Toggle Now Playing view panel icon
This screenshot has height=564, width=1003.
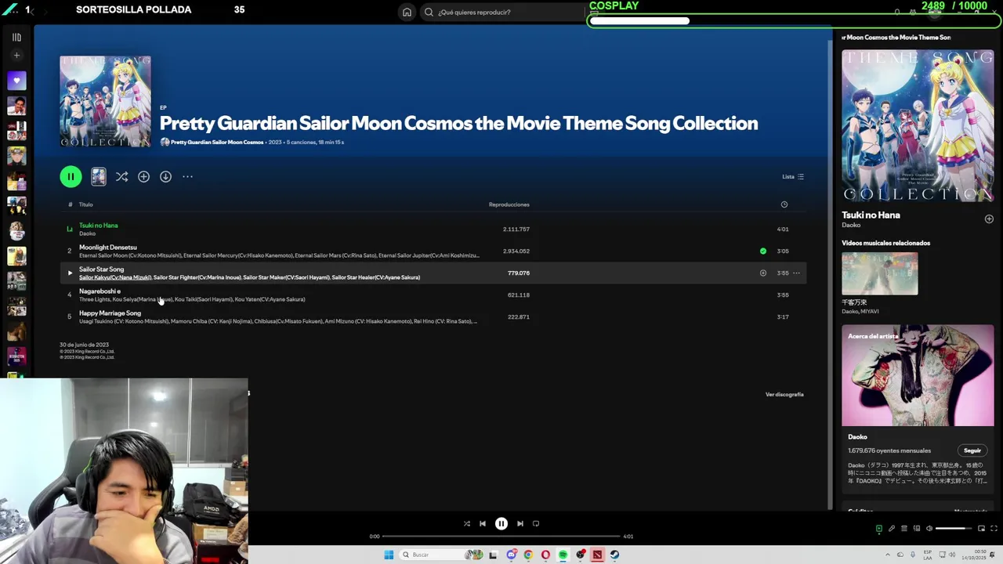[x=878, y=529]
